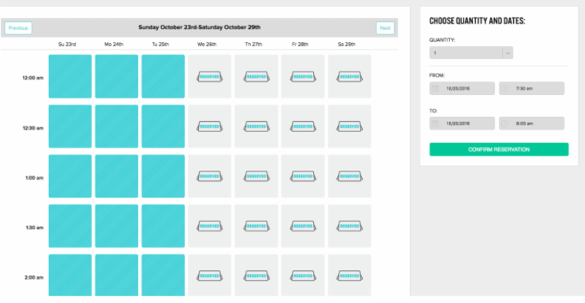Screen dimensions: 585x303
Task: Click the Reserved icon for Friday 28th at 1:00 am
Action: 303,176
